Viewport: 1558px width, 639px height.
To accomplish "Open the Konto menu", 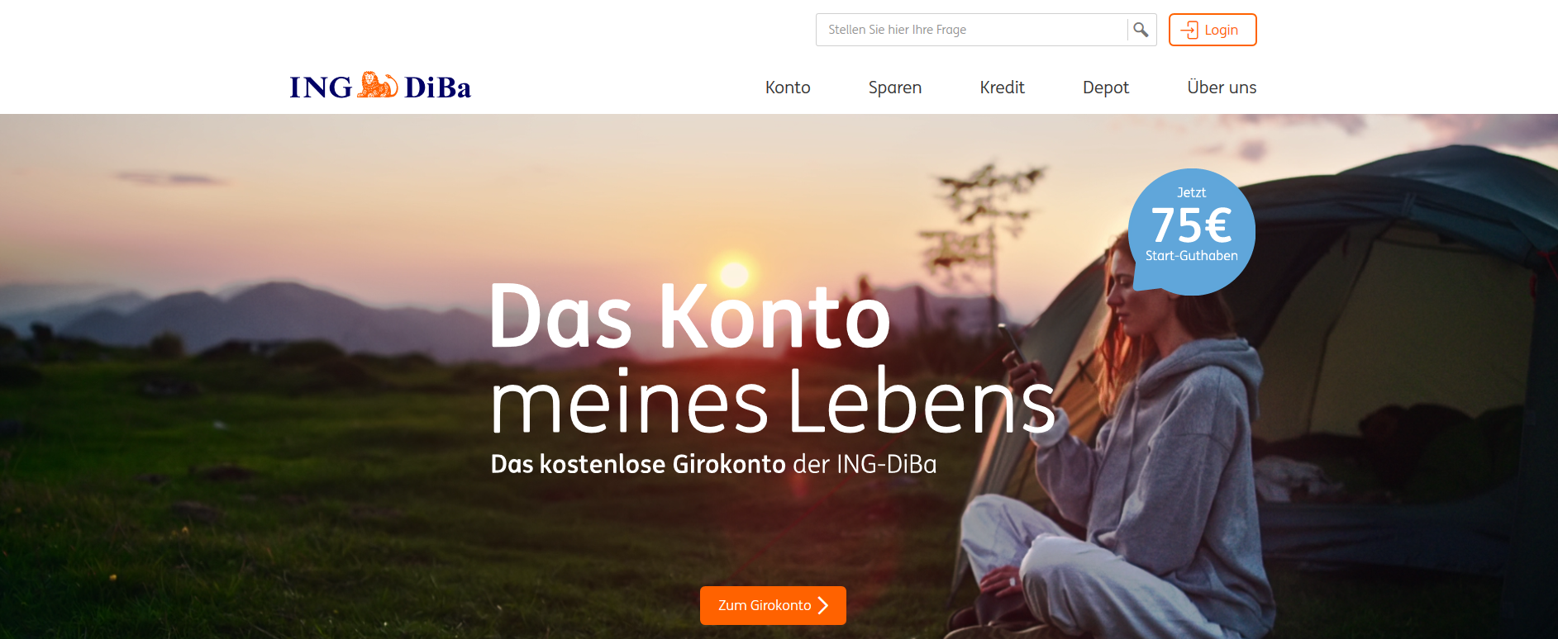I will (788, 88).
